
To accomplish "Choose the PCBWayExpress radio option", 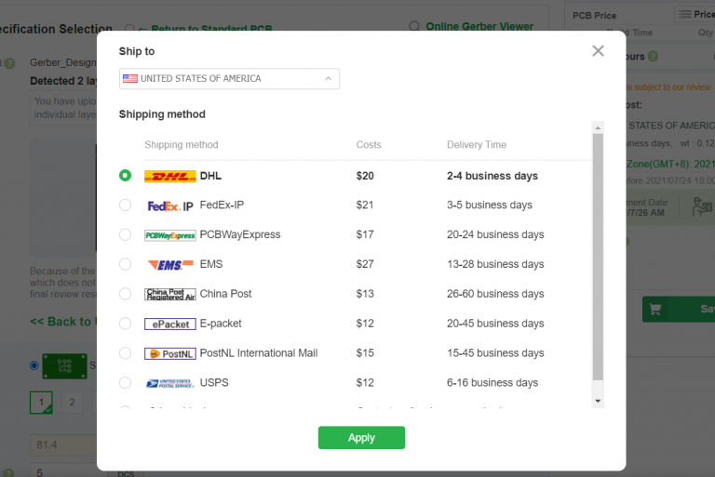I will pos(125,234).
